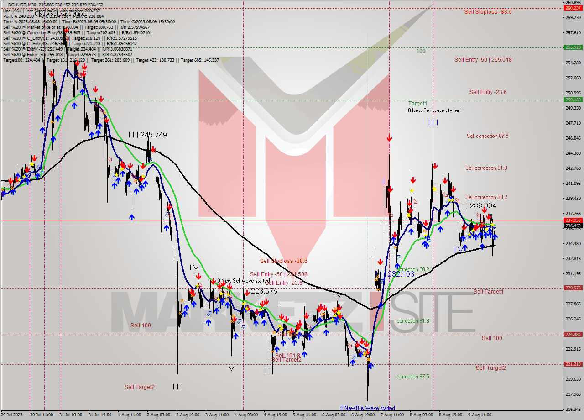The image size is (584, 420).
Task: Click the '0 New Buy Wave started' label
Action: [x=368, y=408]
